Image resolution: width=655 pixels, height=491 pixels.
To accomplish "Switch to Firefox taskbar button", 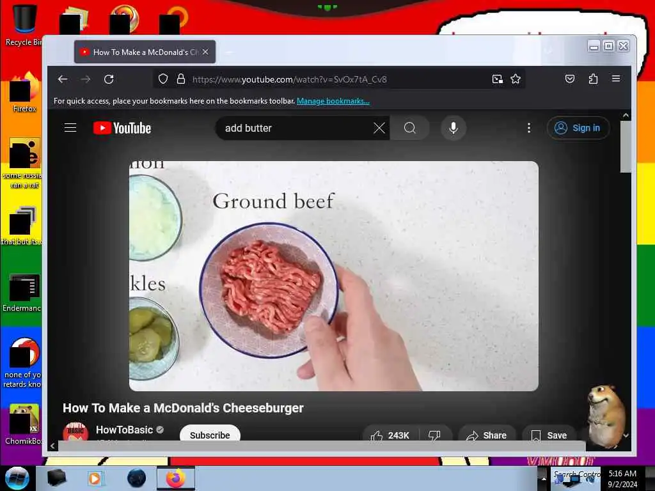I will [x=176, y=478].
